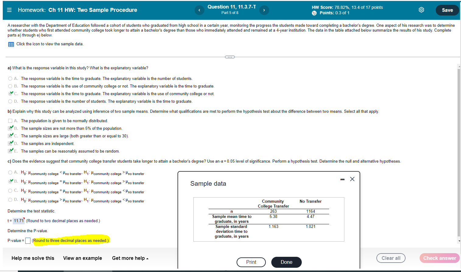Click the ellipsis expander on the divider line
The height and width of the screenshot is (272, 461).
pos(230,57)
